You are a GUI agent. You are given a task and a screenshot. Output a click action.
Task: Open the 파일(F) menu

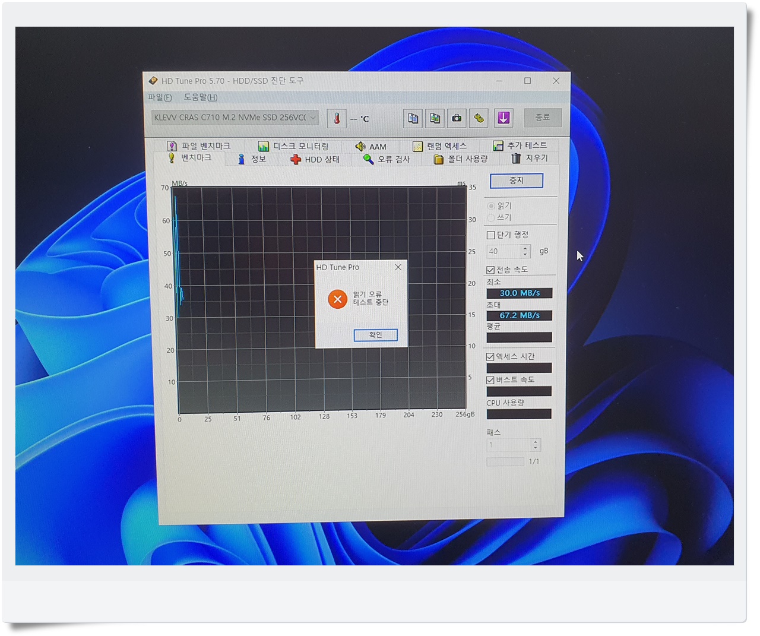pos(160,97)
